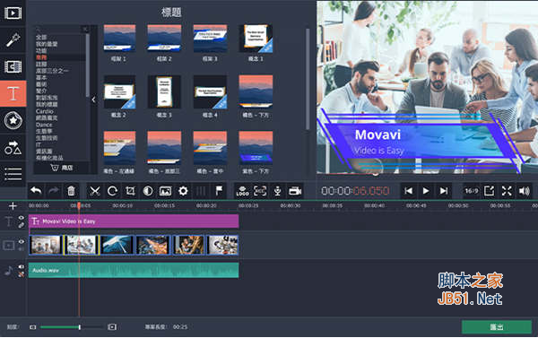Screen dimensions: 538x338
Task: Select the Audio.wav clip on timeline
Action: click(x=134, y=270)
